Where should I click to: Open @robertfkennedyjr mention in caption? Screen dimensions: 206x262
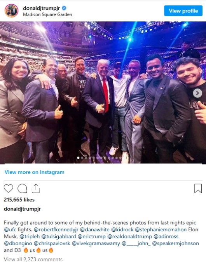[x=56, y=230]
